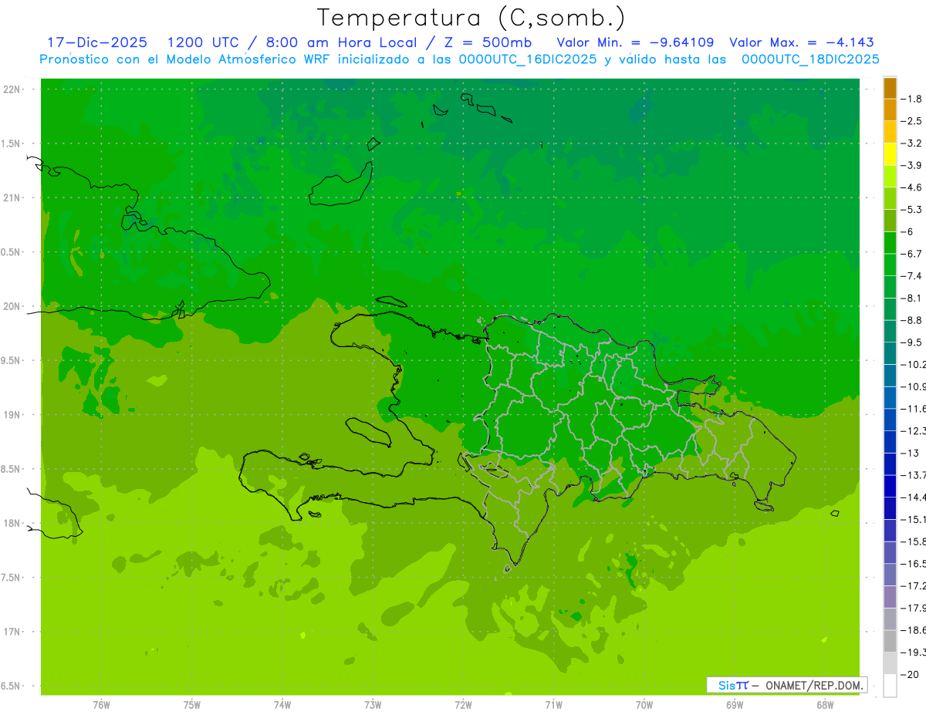Click the "21N" latitude label
The image size is (926, 715).
pos(13,198)
